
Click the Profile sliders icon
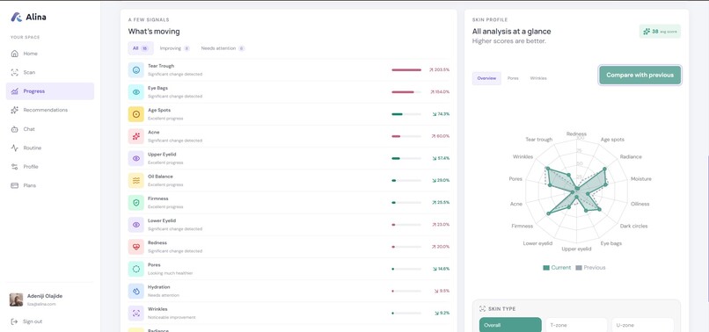[14, 167]
